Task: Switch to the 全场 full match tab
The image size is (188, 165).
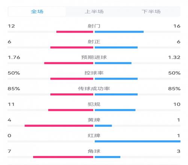Action: tap(37, 12)
